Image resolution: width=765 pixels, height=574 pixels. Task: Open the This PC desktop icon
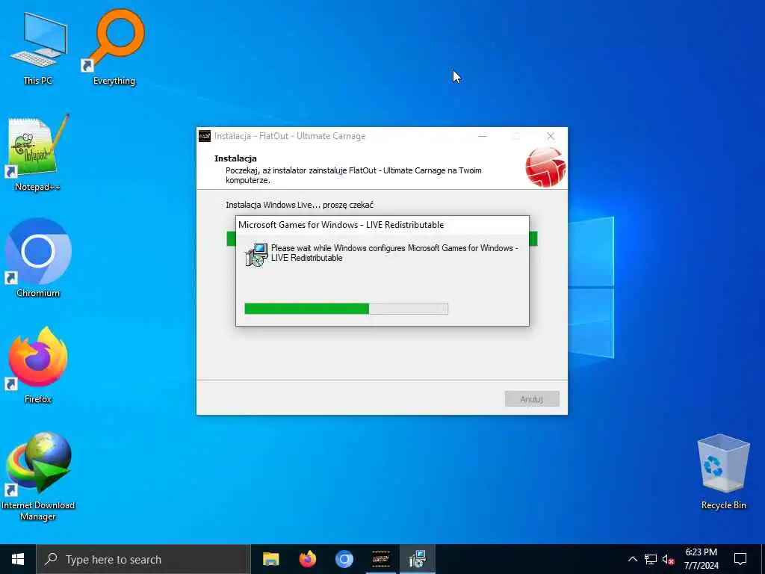[38, 49]
